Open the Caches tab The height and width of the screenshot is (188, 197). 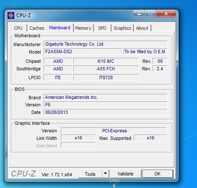pos(37,28)
